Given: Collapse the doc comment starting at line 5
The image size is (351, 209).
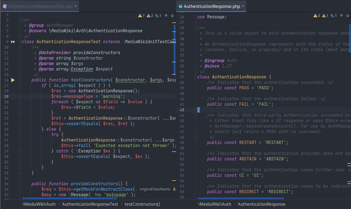Looking at the screenshot, I should pyautogui.click(x=20, y=20).
